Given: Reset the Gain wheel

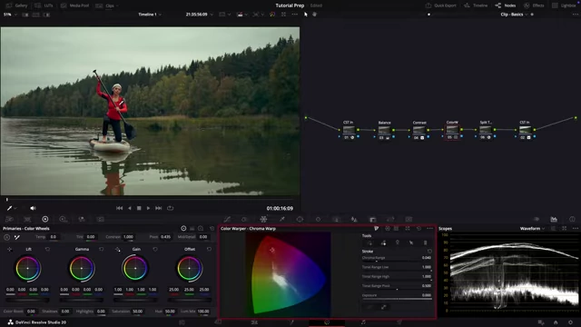Looking at the screenshot, I should point(155,249).
